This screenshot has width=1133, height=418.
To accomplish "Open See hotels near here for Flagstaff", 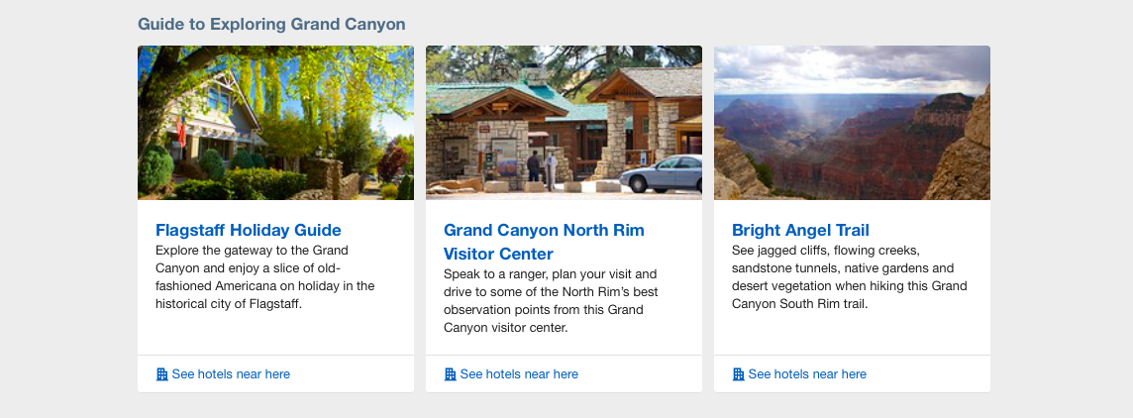I will [231, 373].
